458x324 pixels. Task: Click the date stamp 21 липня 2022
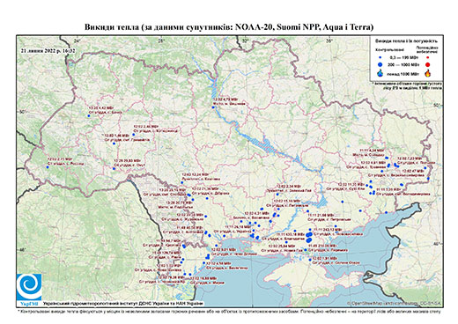click(x=48, y=50)
